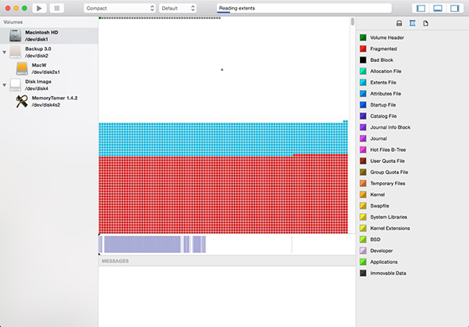Click the red fragmented block region

coord(223,195)
